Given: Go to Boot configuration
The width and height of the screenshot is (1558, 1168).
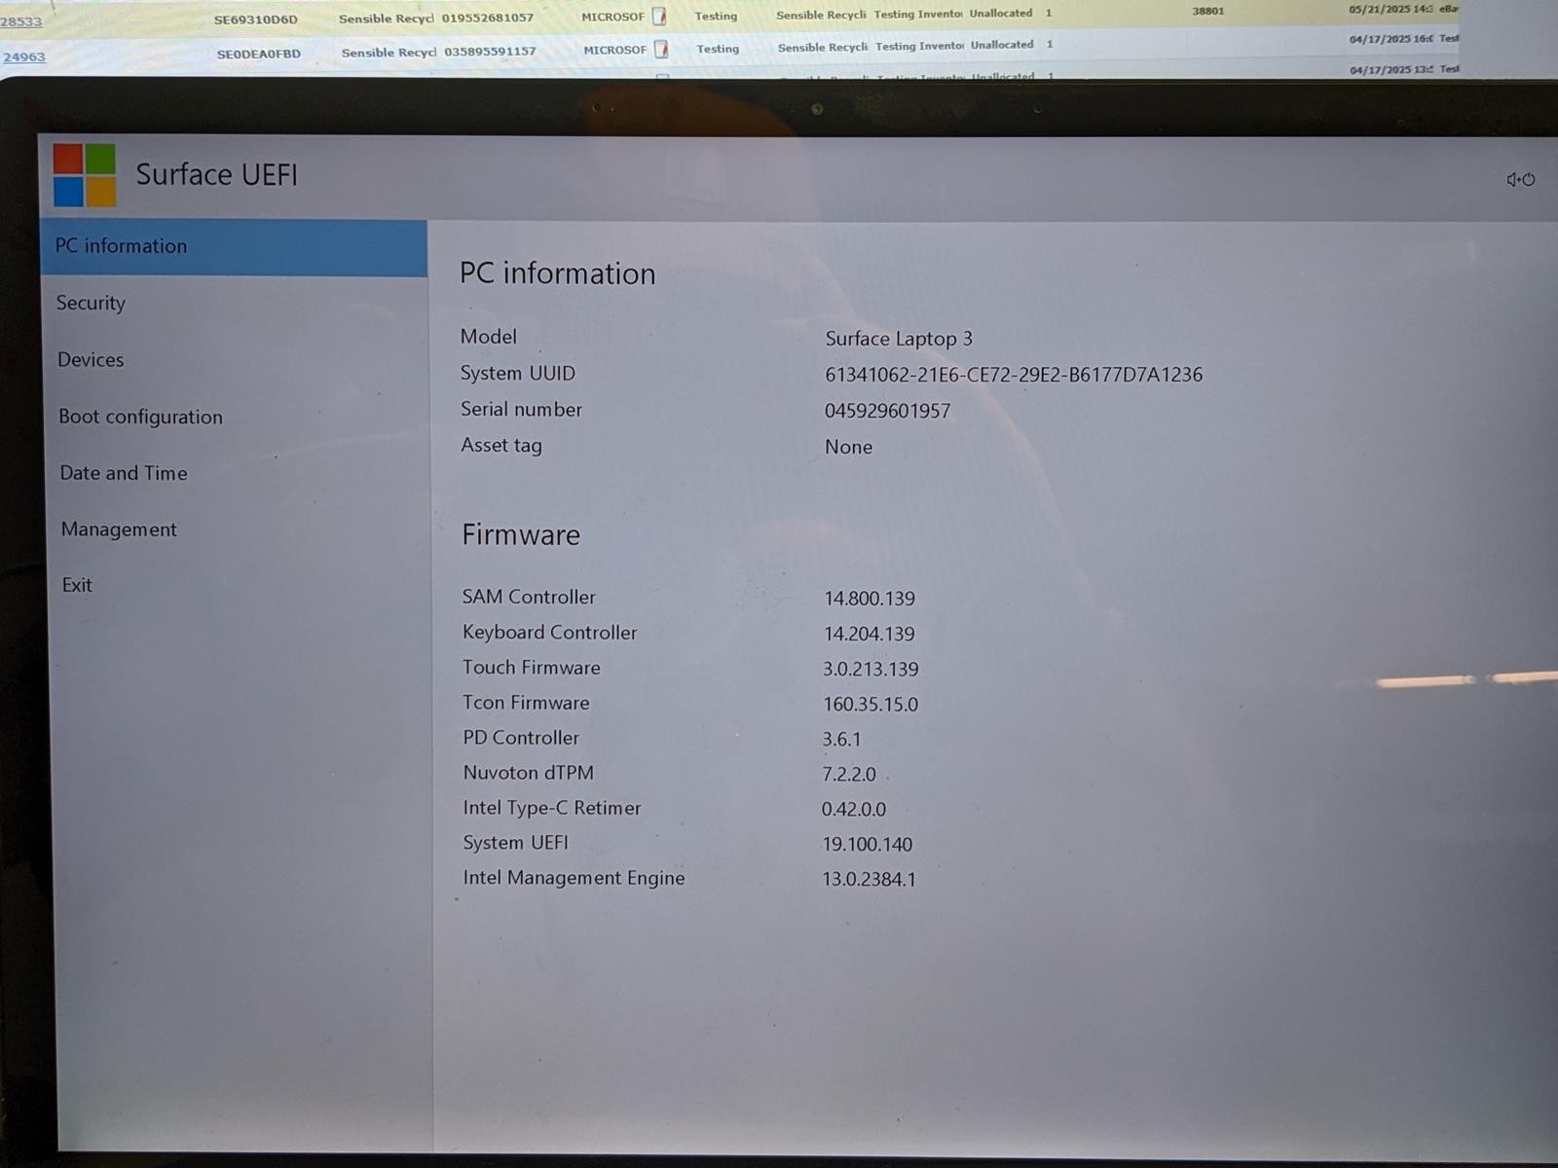Looking at the screenshot, I should click(140, 417).
